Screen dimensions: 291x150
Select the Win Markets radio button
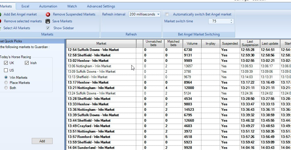6,77
